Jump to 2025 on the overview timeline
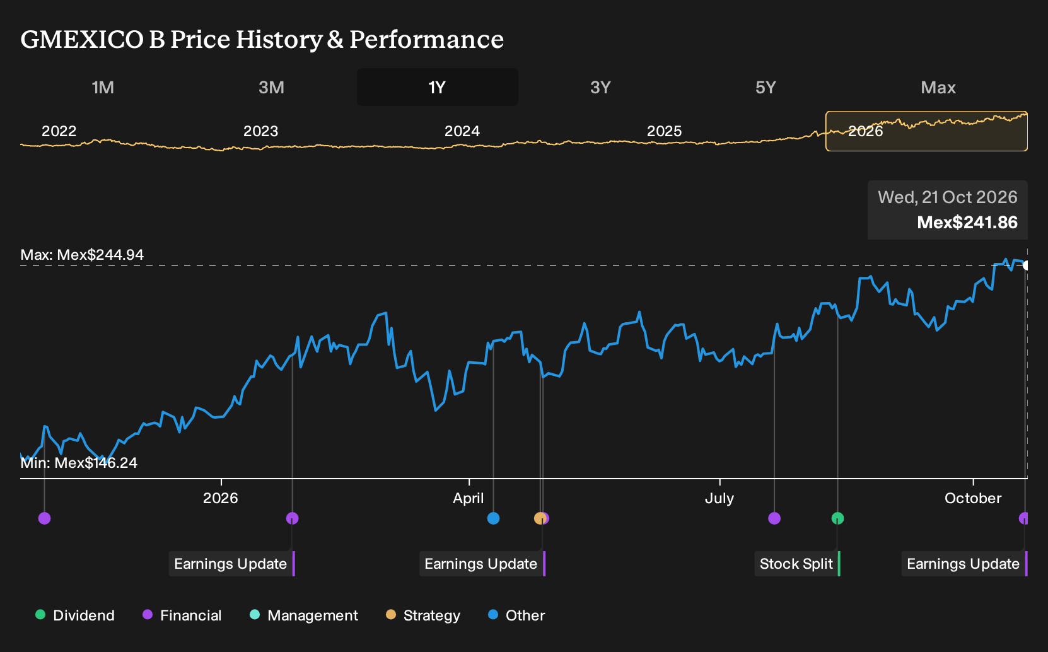Image resolution: width=1048 pixels, height=652 pixels. (664, 131)
